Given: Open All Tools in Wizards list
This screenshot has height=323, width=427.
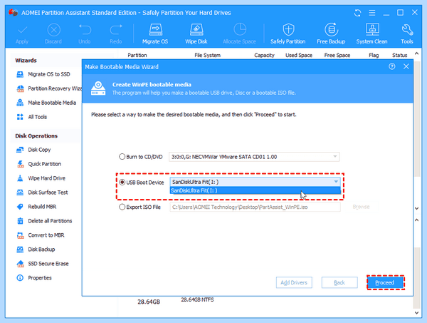Looking at the screenshot, I should tap(31, 117).
